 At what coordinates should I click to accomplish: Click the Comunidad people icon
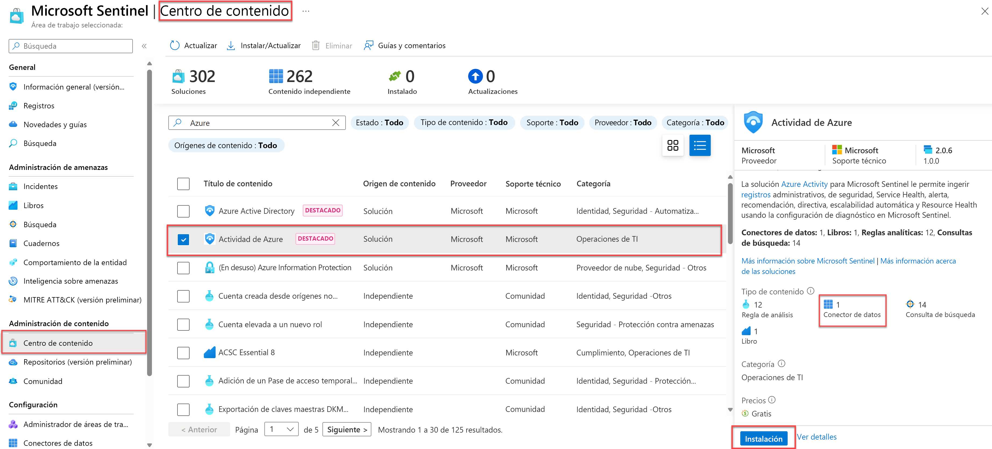tap(13, 381)
